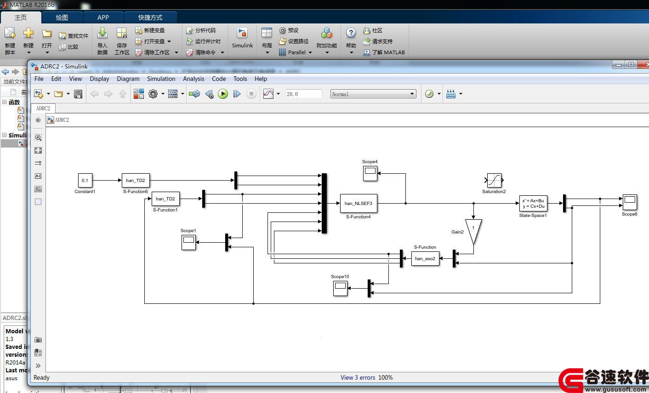Click the simulation stop time field 20.0
Screen dimensions: 649x393
(x=303, y=94)
